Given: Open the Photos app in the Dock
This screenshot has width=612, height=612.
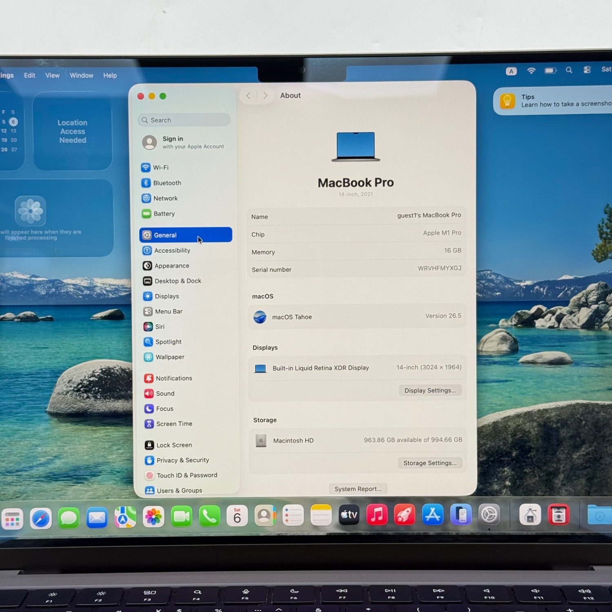Looking at the screenshot, I should point(153,517).
